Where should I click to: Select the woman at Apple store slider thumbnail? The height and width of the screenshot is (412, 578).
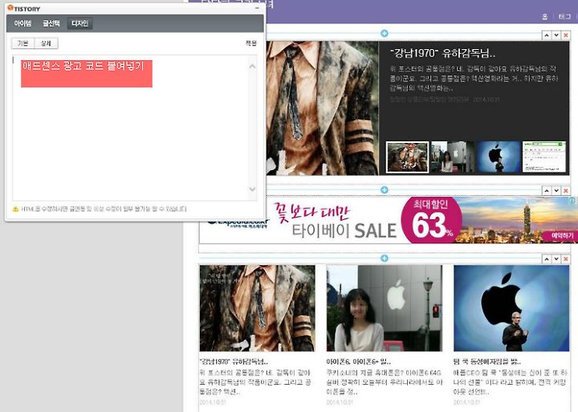tap(453, 157)
